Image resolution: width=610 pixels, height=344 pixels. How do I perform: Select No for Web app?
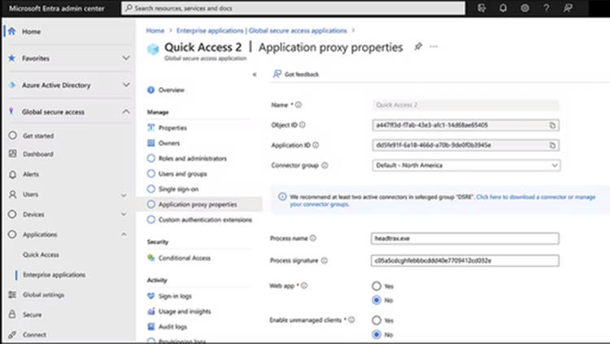[377, 300]
